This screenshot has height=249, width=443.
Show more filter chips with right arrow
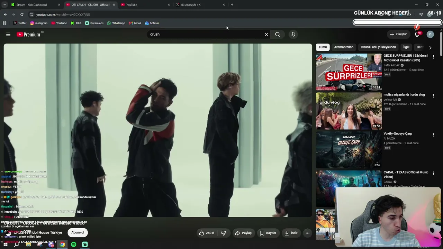click(x=430, y=47)
